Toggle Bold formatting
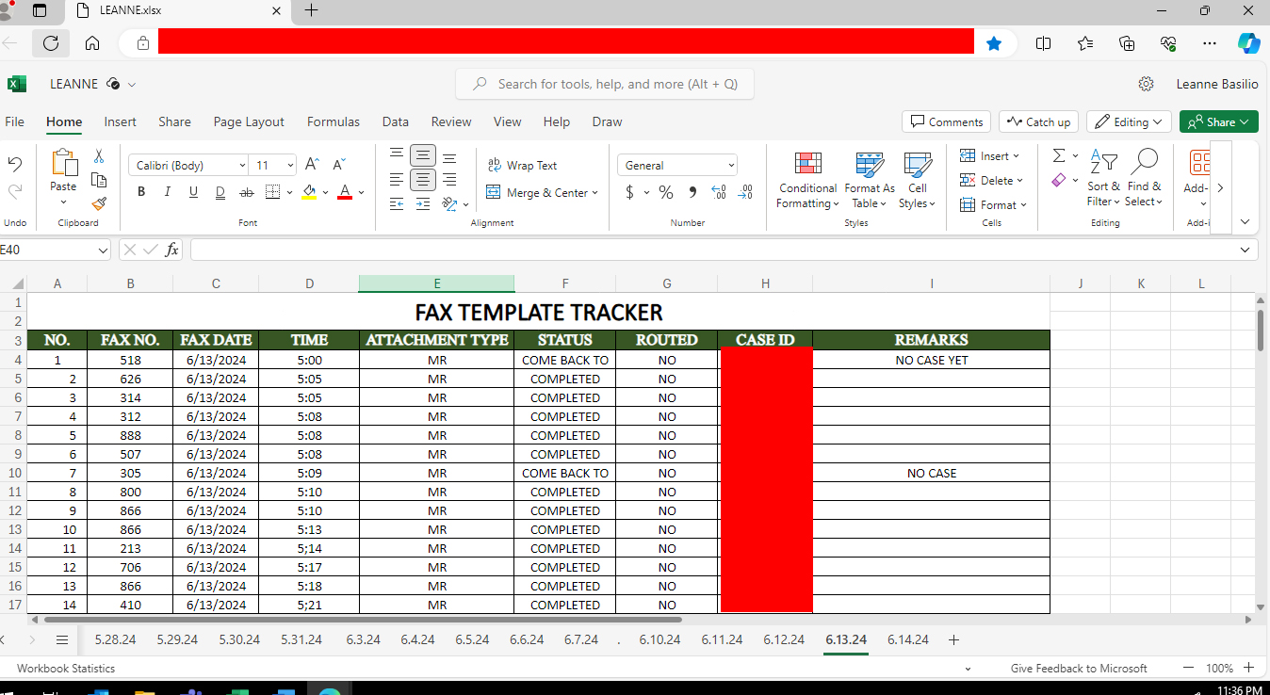 tap(141, 192)
